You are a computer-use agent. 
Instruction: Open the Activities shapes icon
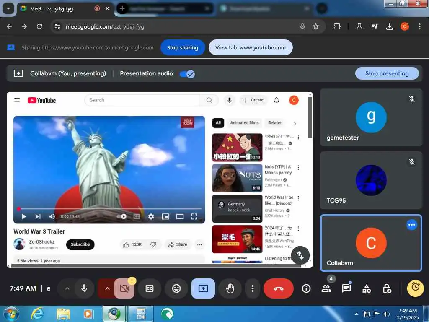(367, 288)
